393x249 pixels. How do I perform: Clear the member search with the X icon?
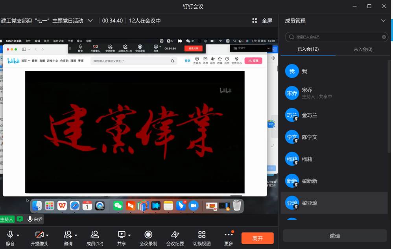coord(384,37)
